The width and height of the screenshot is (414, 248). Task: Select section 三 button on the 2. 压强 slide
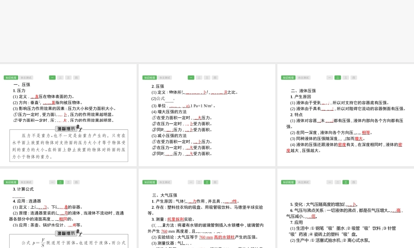(207, 78)
